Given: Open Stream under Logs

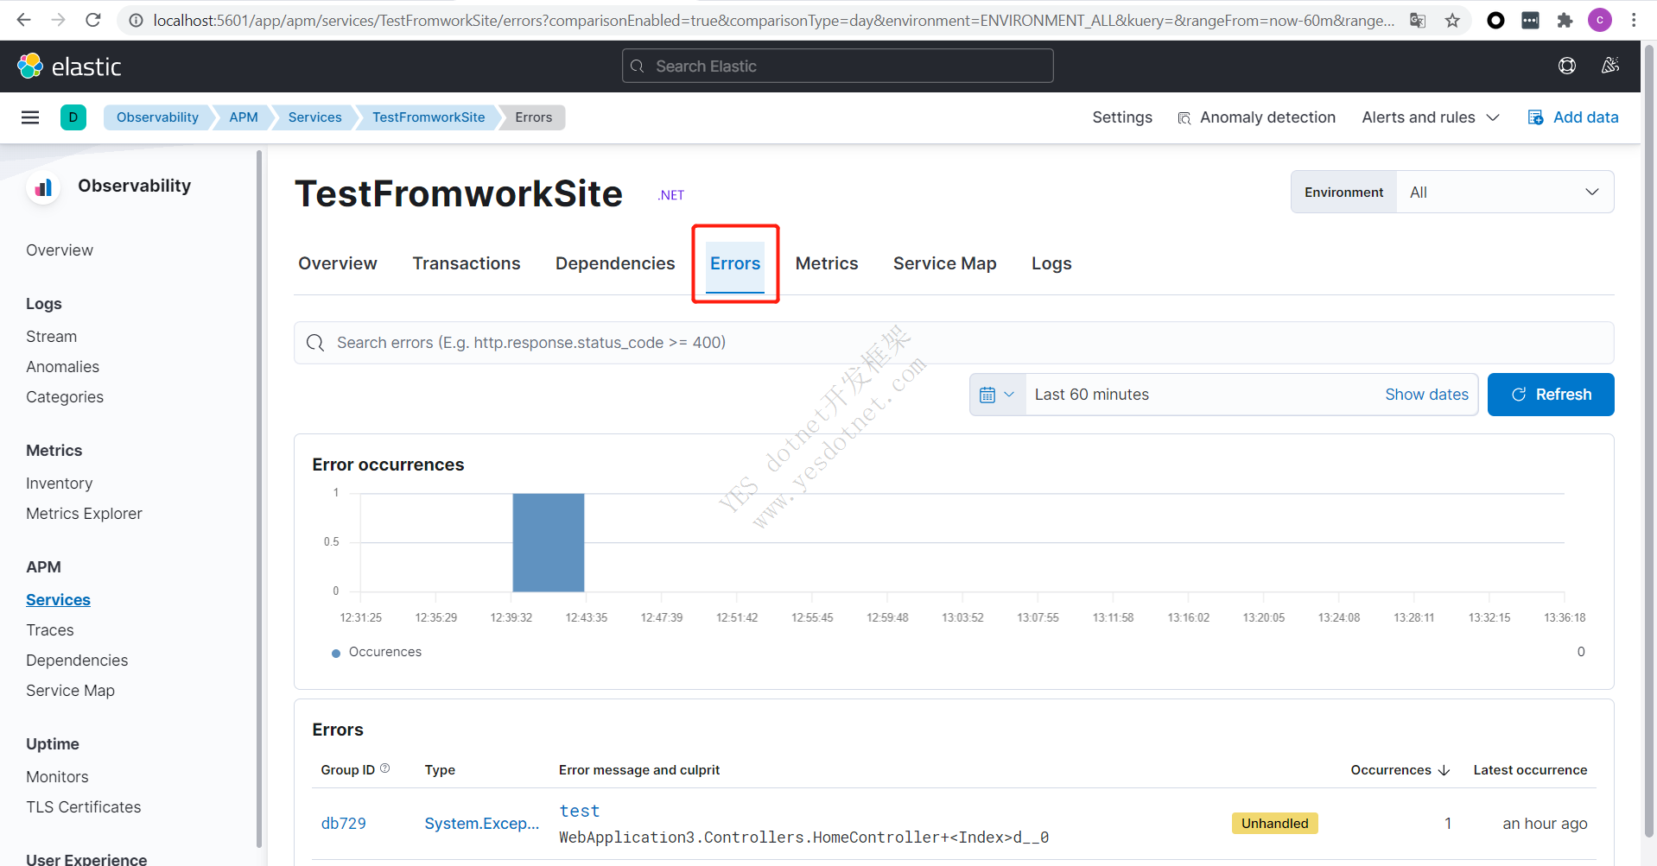Looking at the screenshot, I should coord(51,337).
